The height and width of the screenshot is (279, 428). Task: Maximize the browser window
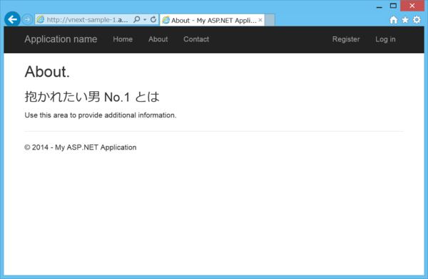coord(393,6)
